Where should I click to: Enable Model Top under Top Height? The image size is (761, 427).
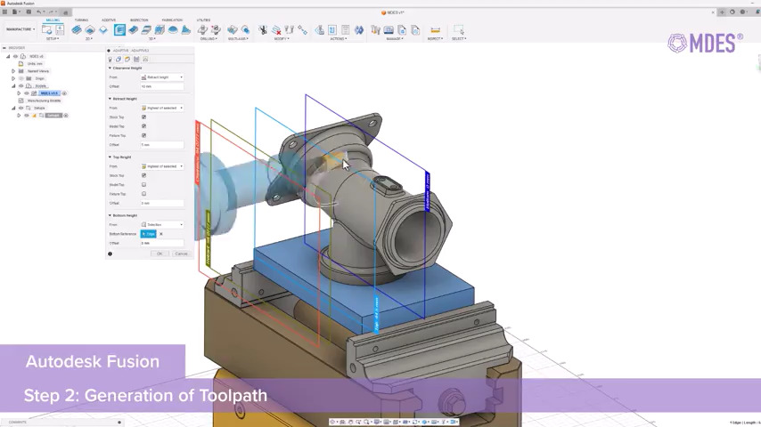(x=143, y=185)
